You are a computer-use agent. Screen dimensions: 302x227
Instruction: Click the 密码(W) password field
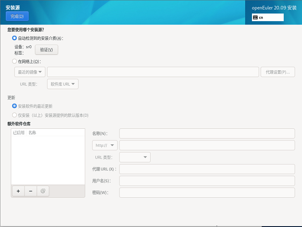click(207, 193)
